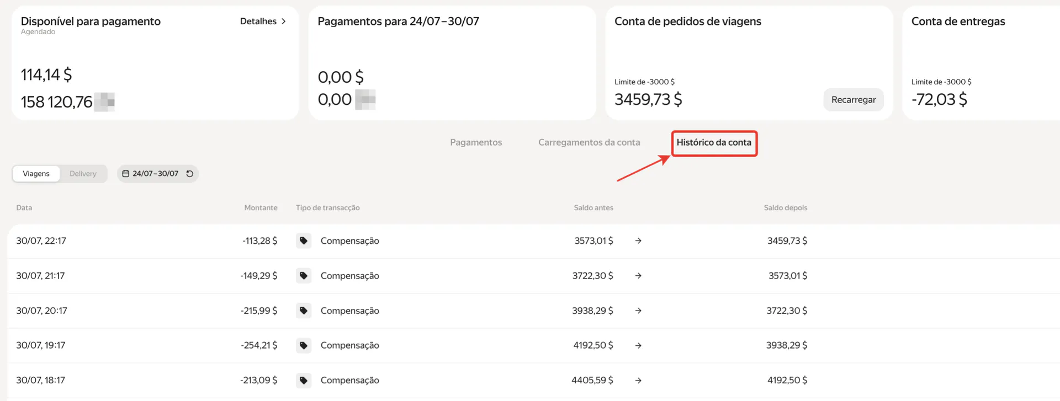Image resolution: width=1060 pixels, height=401 pixels.
Task: Click the tag icon in the 19:17 row
Action: pyautogui.click(x=304, y=345)
